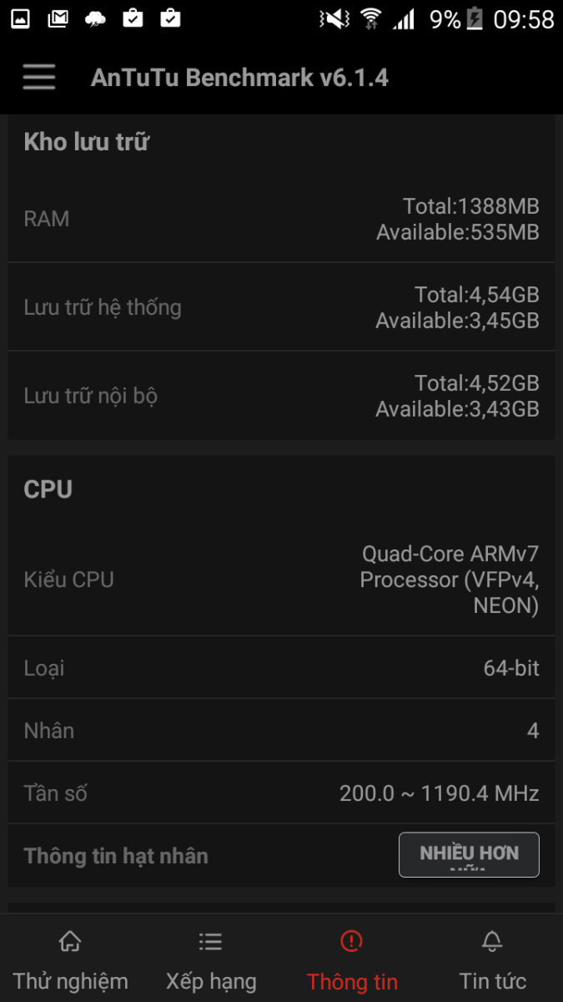This screenshot has width=563, height=1002.
Task: Tap the Tần số frequency row
Action: tap(281, 793)
